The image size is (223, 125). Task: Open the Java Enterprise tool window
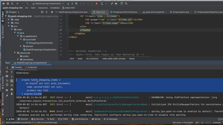pos(80,119)
